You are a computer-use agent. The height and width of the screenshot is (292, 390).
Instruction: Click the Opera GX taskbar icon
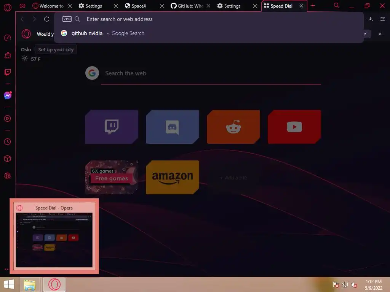[54, 284]
